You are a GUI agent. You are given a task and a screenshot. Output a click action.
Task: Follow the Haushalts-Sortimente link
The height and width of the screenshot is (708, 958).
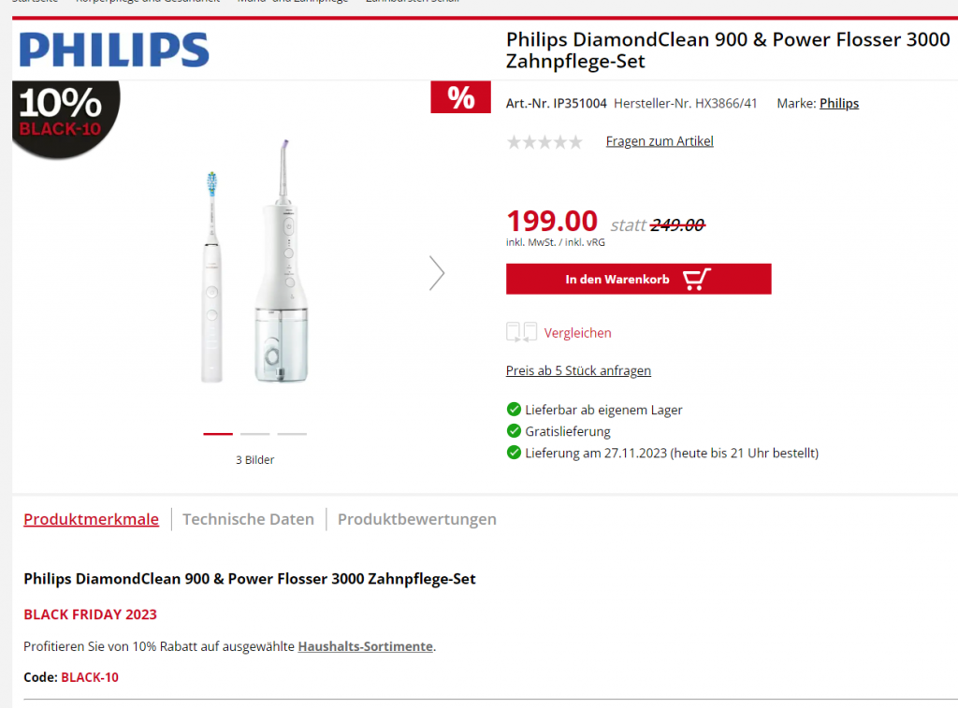[366, 646]
